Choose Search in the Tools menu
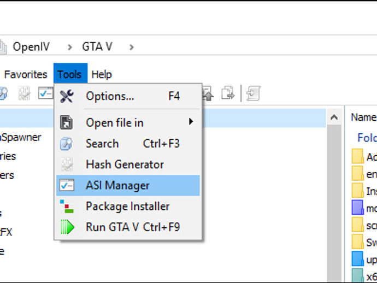Screen dimensions: 377x283 coord(128,144)
